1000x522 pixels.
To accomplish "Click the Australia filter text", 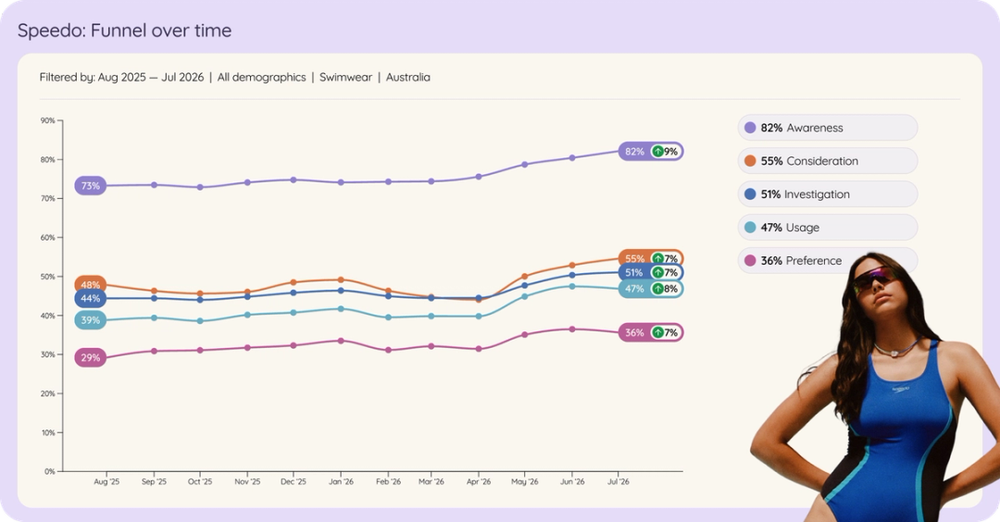I will coord(408,77).
